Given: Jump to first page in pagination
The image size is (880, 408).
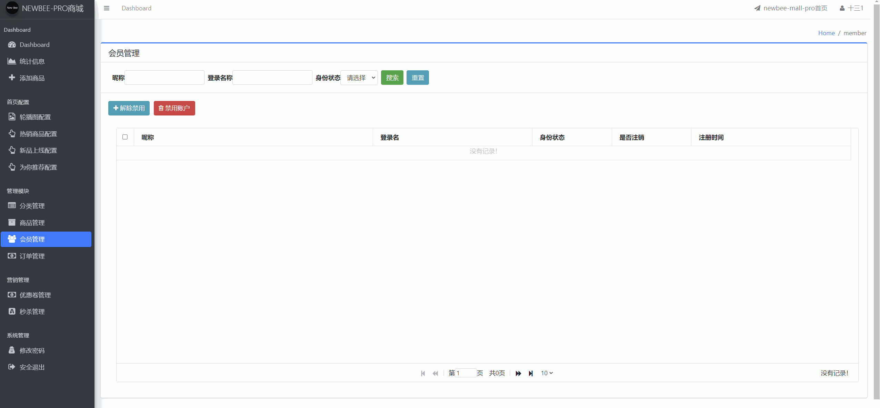Looking at the screenshot, I should coord(423,373).
